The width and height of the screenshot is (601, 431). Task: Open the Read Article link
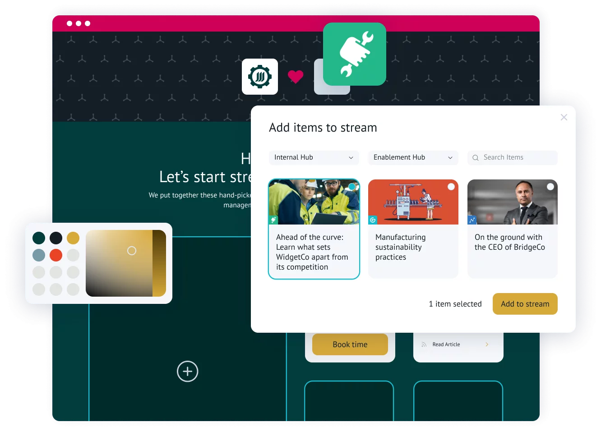[446, 344]
